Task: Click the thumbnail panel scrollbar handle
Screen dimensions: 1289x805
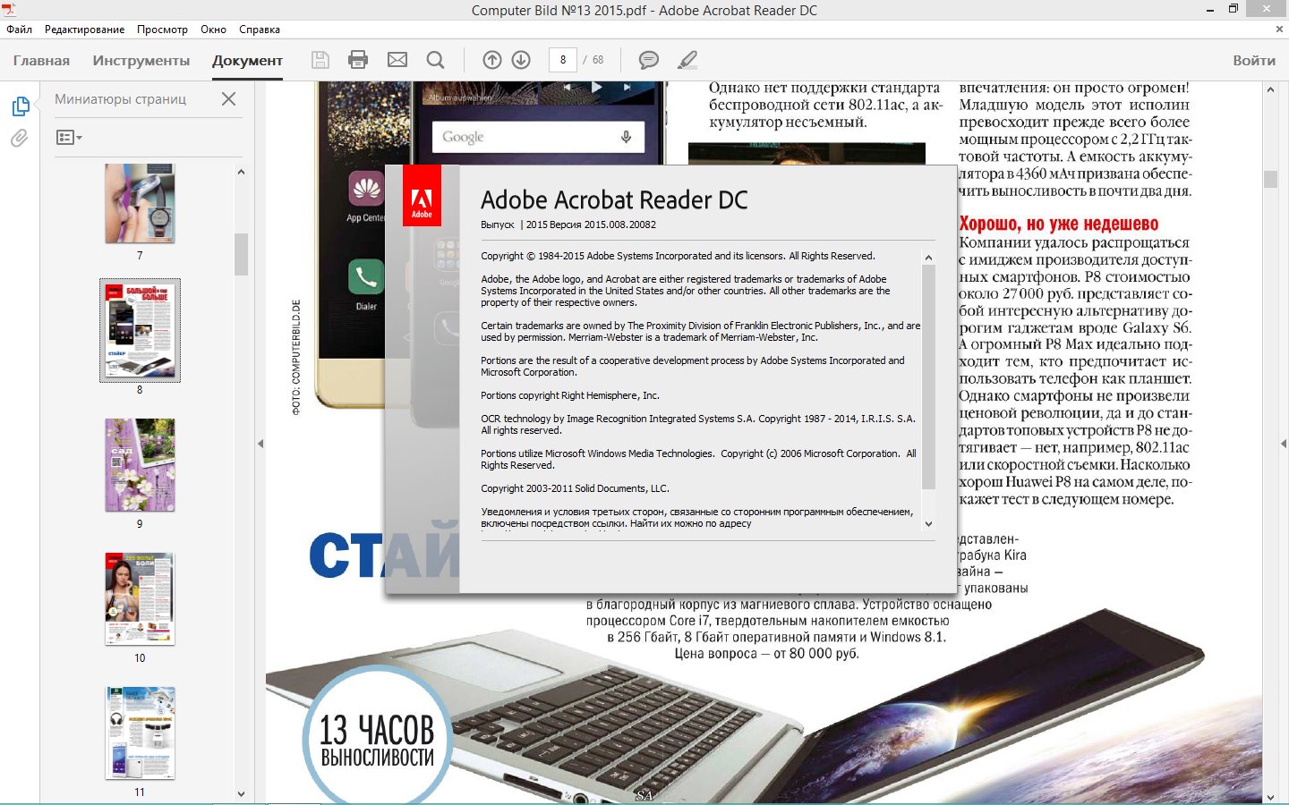Action: tap(241, 254)
